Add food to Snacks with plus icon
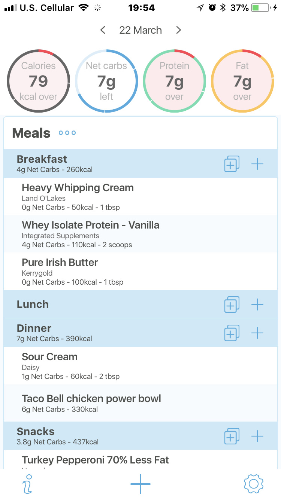The image size is (281, 499). click(x=257, y=436)
